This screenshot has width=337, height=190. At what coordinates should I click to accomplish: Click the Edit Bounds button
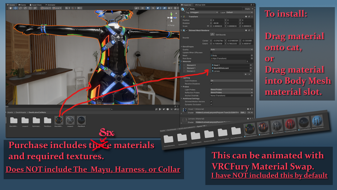tap(212, 34)
